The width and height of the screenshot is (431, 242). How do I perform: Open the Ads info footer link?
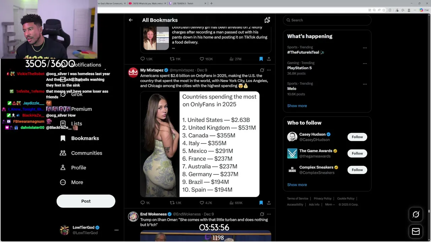pos(314,205)
